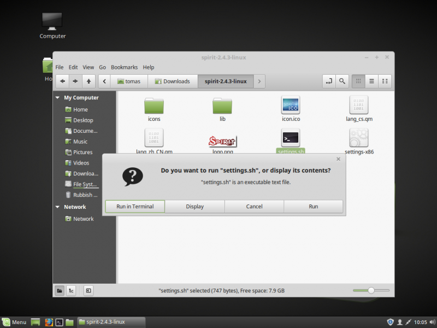437x328 pixels.
Task: Open the Bookmarks menu
Action: 124,67
